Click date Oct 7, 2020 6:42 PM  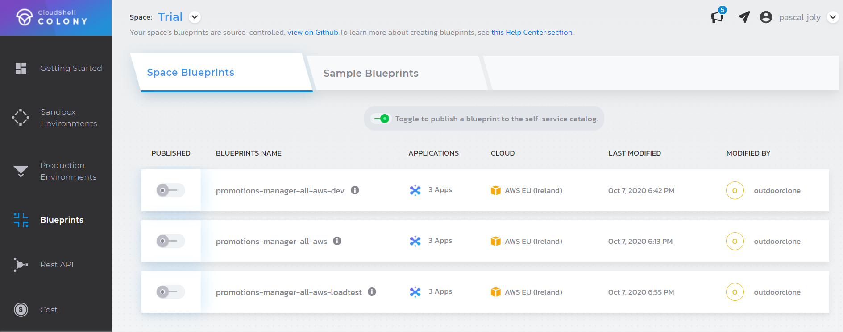(x=641, y=191)
